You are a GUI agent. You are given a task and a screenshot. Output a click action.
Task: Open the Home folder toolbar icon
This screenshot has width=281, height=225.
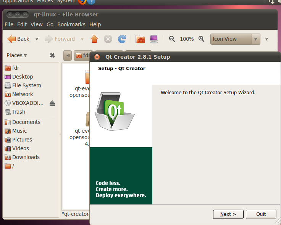(x=140, y=39)
